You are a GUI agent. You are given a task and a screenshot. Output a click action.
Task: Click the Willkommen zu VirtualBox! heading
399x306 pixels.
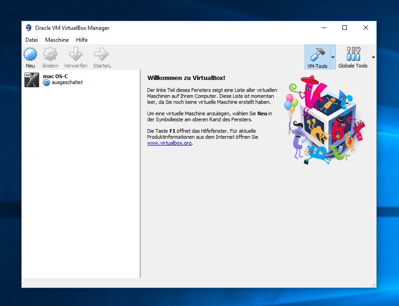pyautogui.click(x=186, y=78)
